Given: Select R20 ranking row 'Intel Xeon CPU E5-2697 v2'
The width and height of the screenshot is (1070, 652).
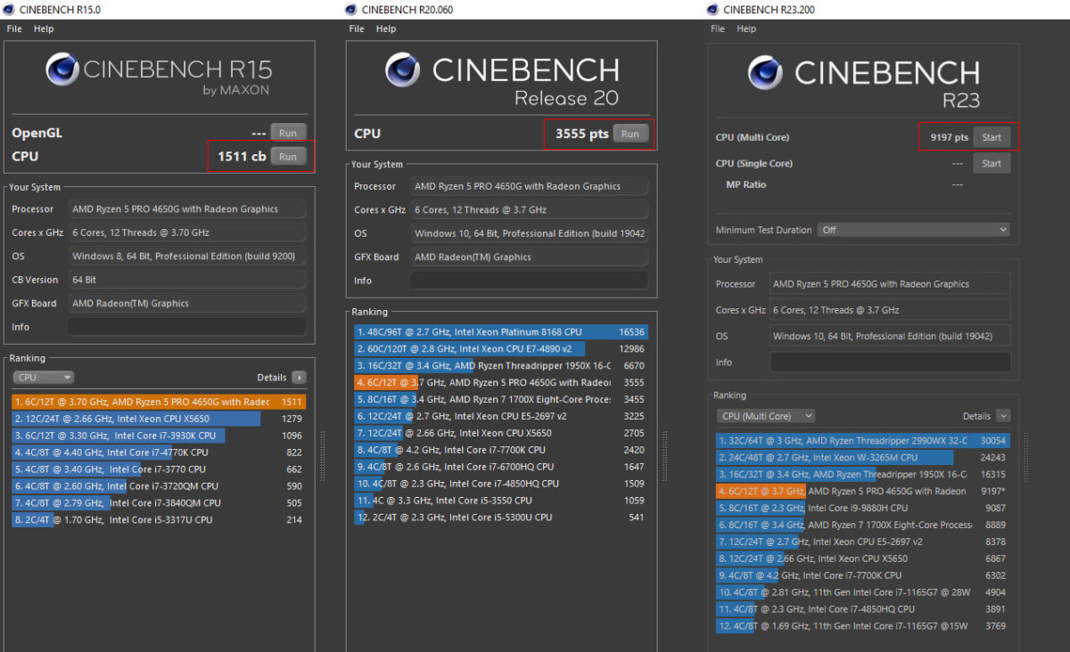Looking at the screenshot, I should click(501, 416).
